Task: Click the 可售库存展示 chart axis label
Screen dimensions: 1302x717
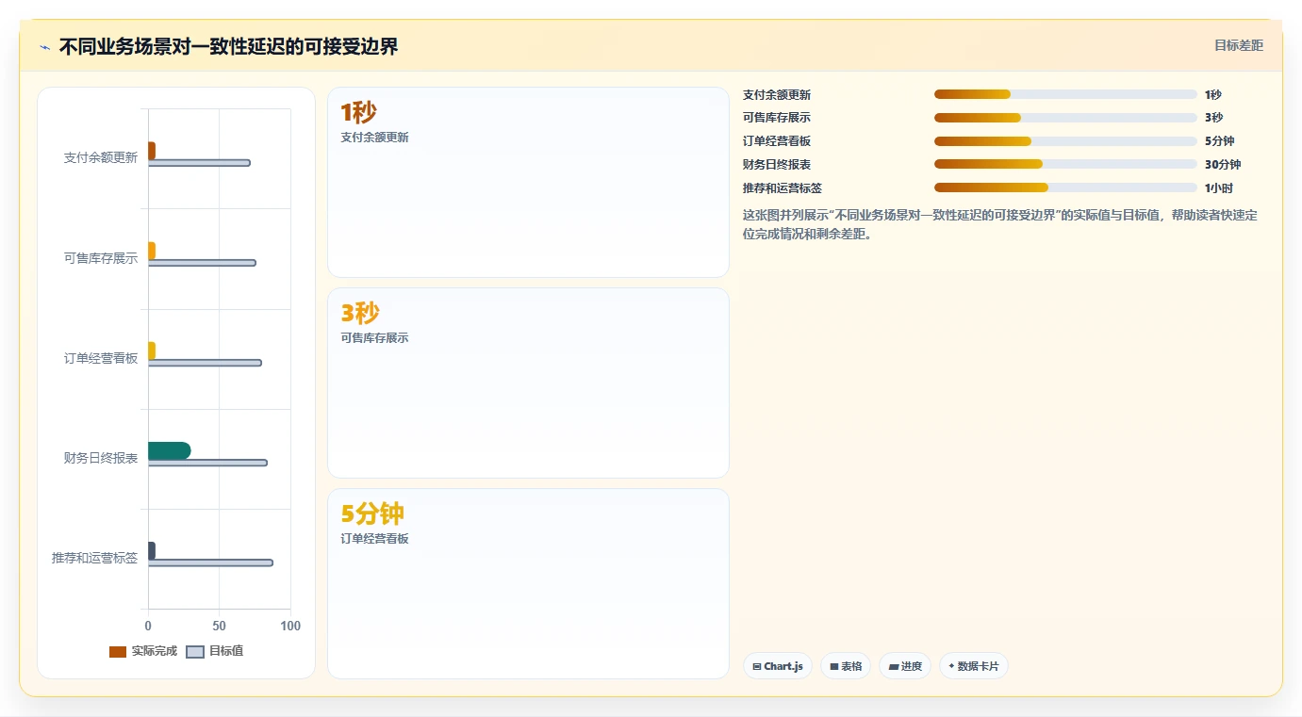Action: pos(101,258)
